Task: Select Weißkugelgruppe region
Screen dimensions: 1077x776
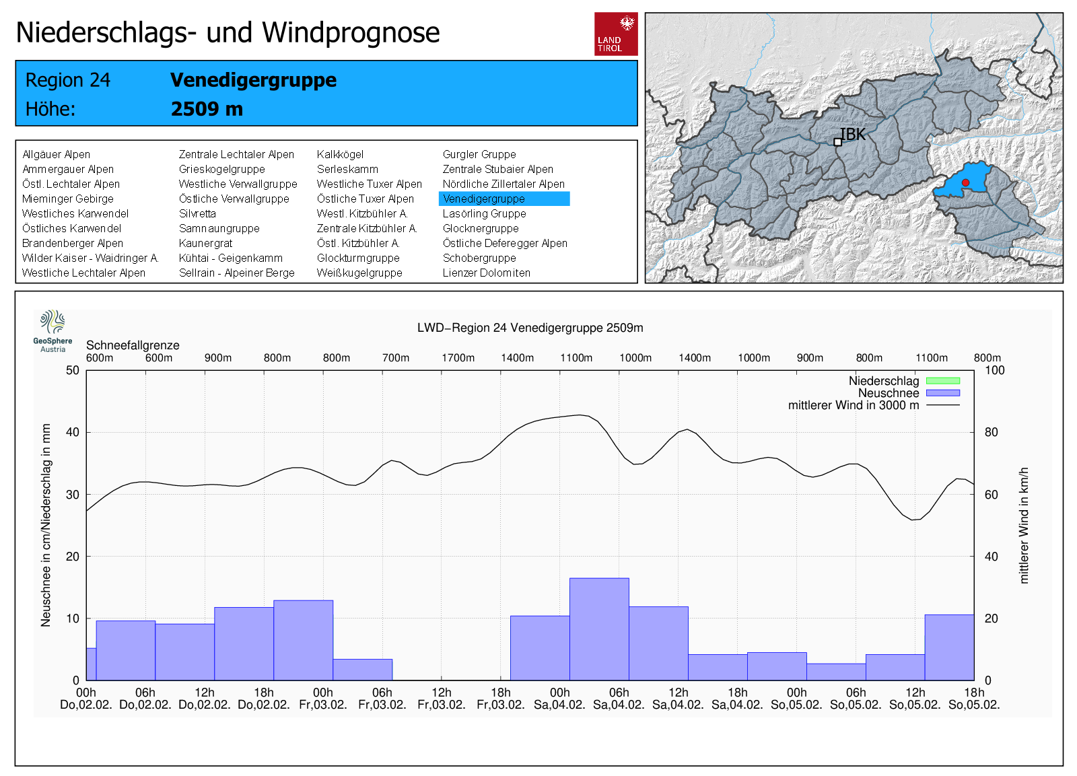Action: (x=359, y=273)
